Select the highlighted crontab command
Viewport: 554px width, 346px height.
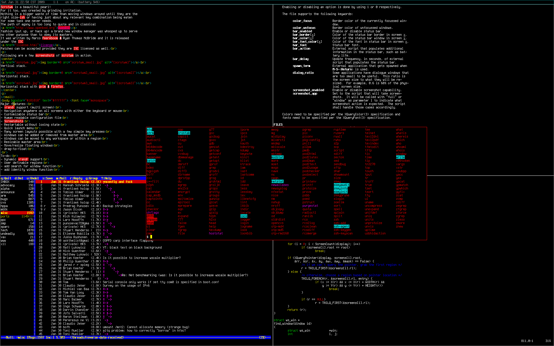184,133
